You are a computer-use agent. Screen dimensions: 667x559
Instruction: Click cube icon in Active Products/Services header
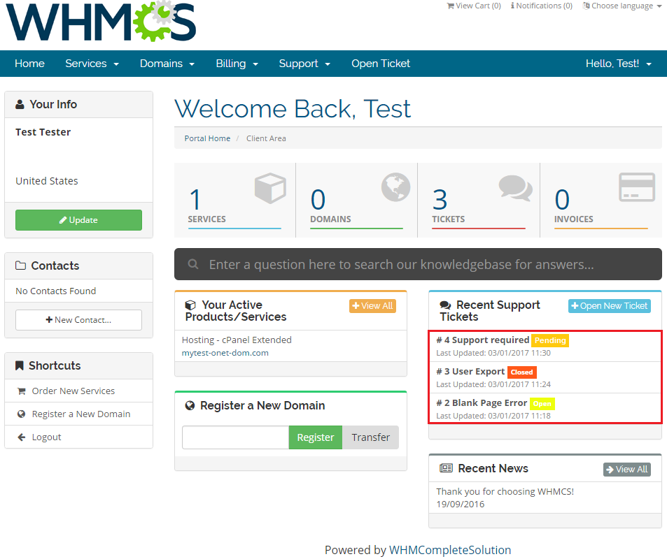(190, 305)
